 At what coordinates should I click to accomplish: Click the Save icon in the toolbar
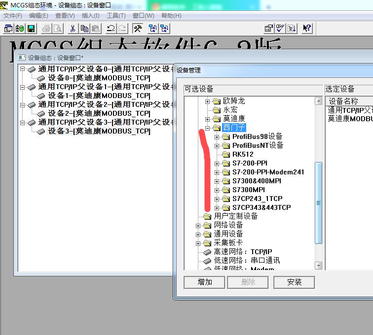[31, 28]
